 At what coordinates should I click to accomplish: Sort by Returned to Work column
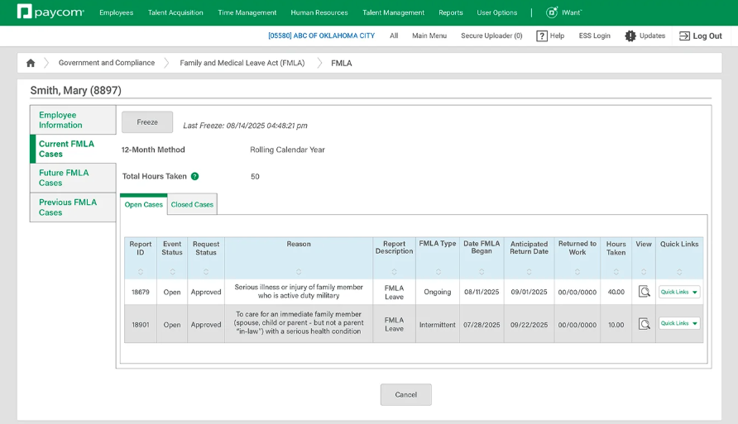click(577, 272)
